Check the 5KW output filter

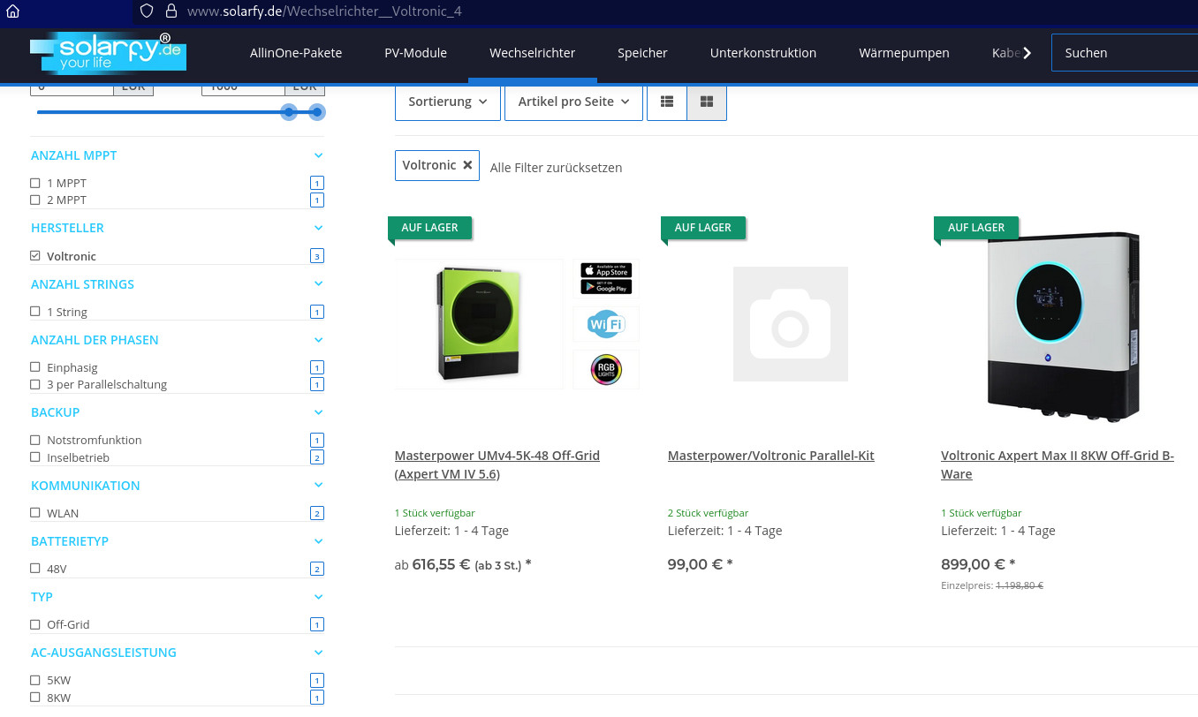point(35,680)
